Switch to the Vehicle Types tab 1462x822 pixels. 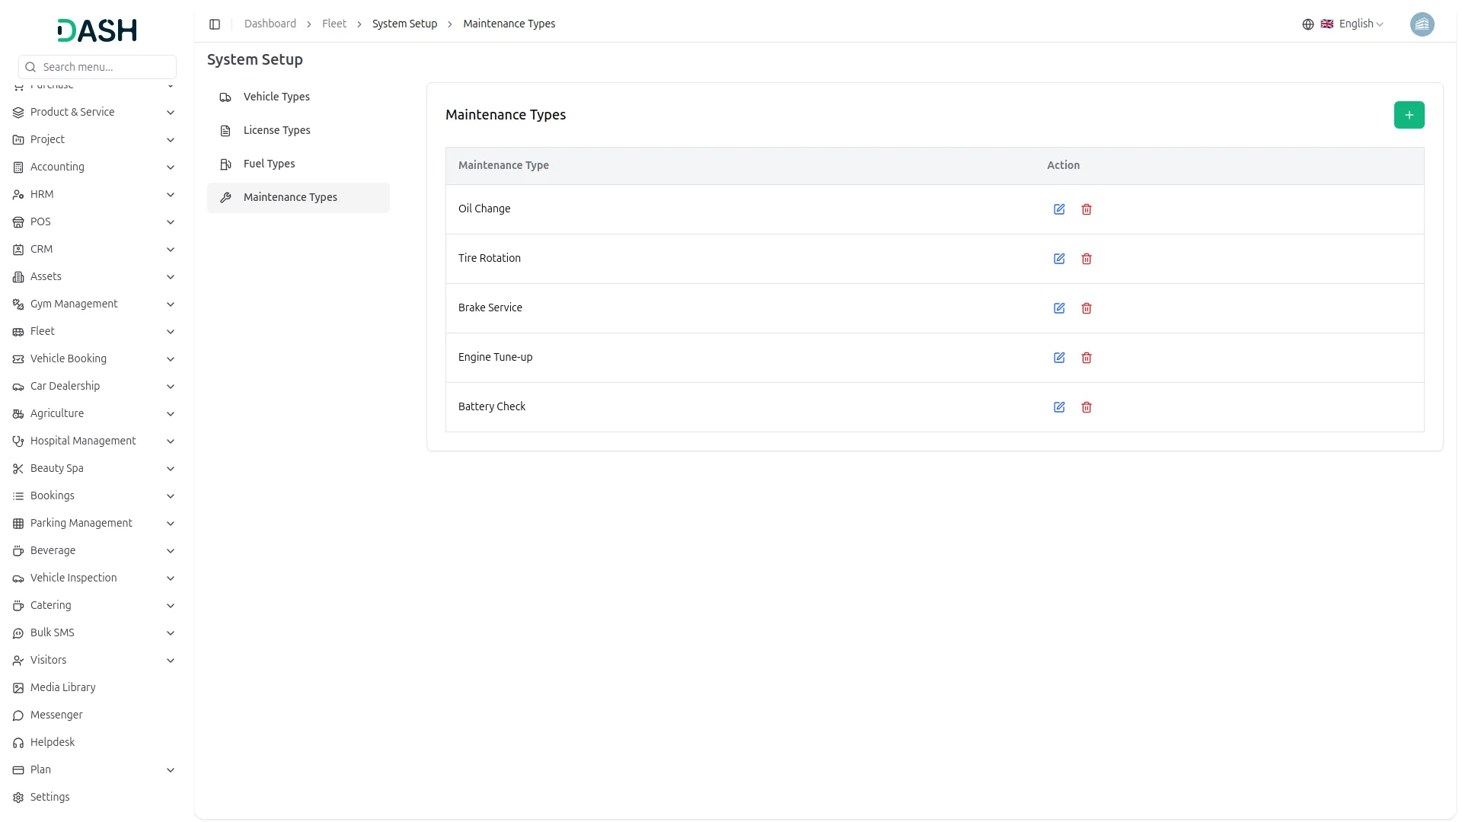(276, 97)
